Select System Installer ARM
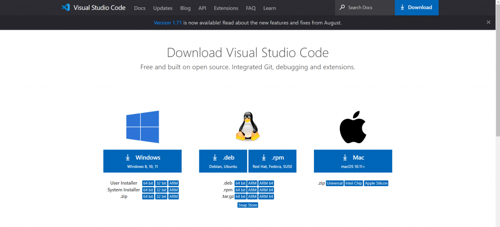500x227 pixels. (173, 190)
